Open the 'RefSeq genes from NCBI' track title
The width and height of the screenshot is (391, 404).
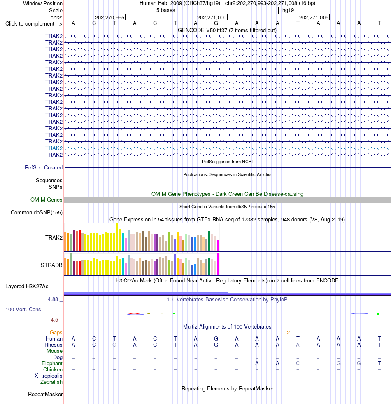tap(227, 162)
